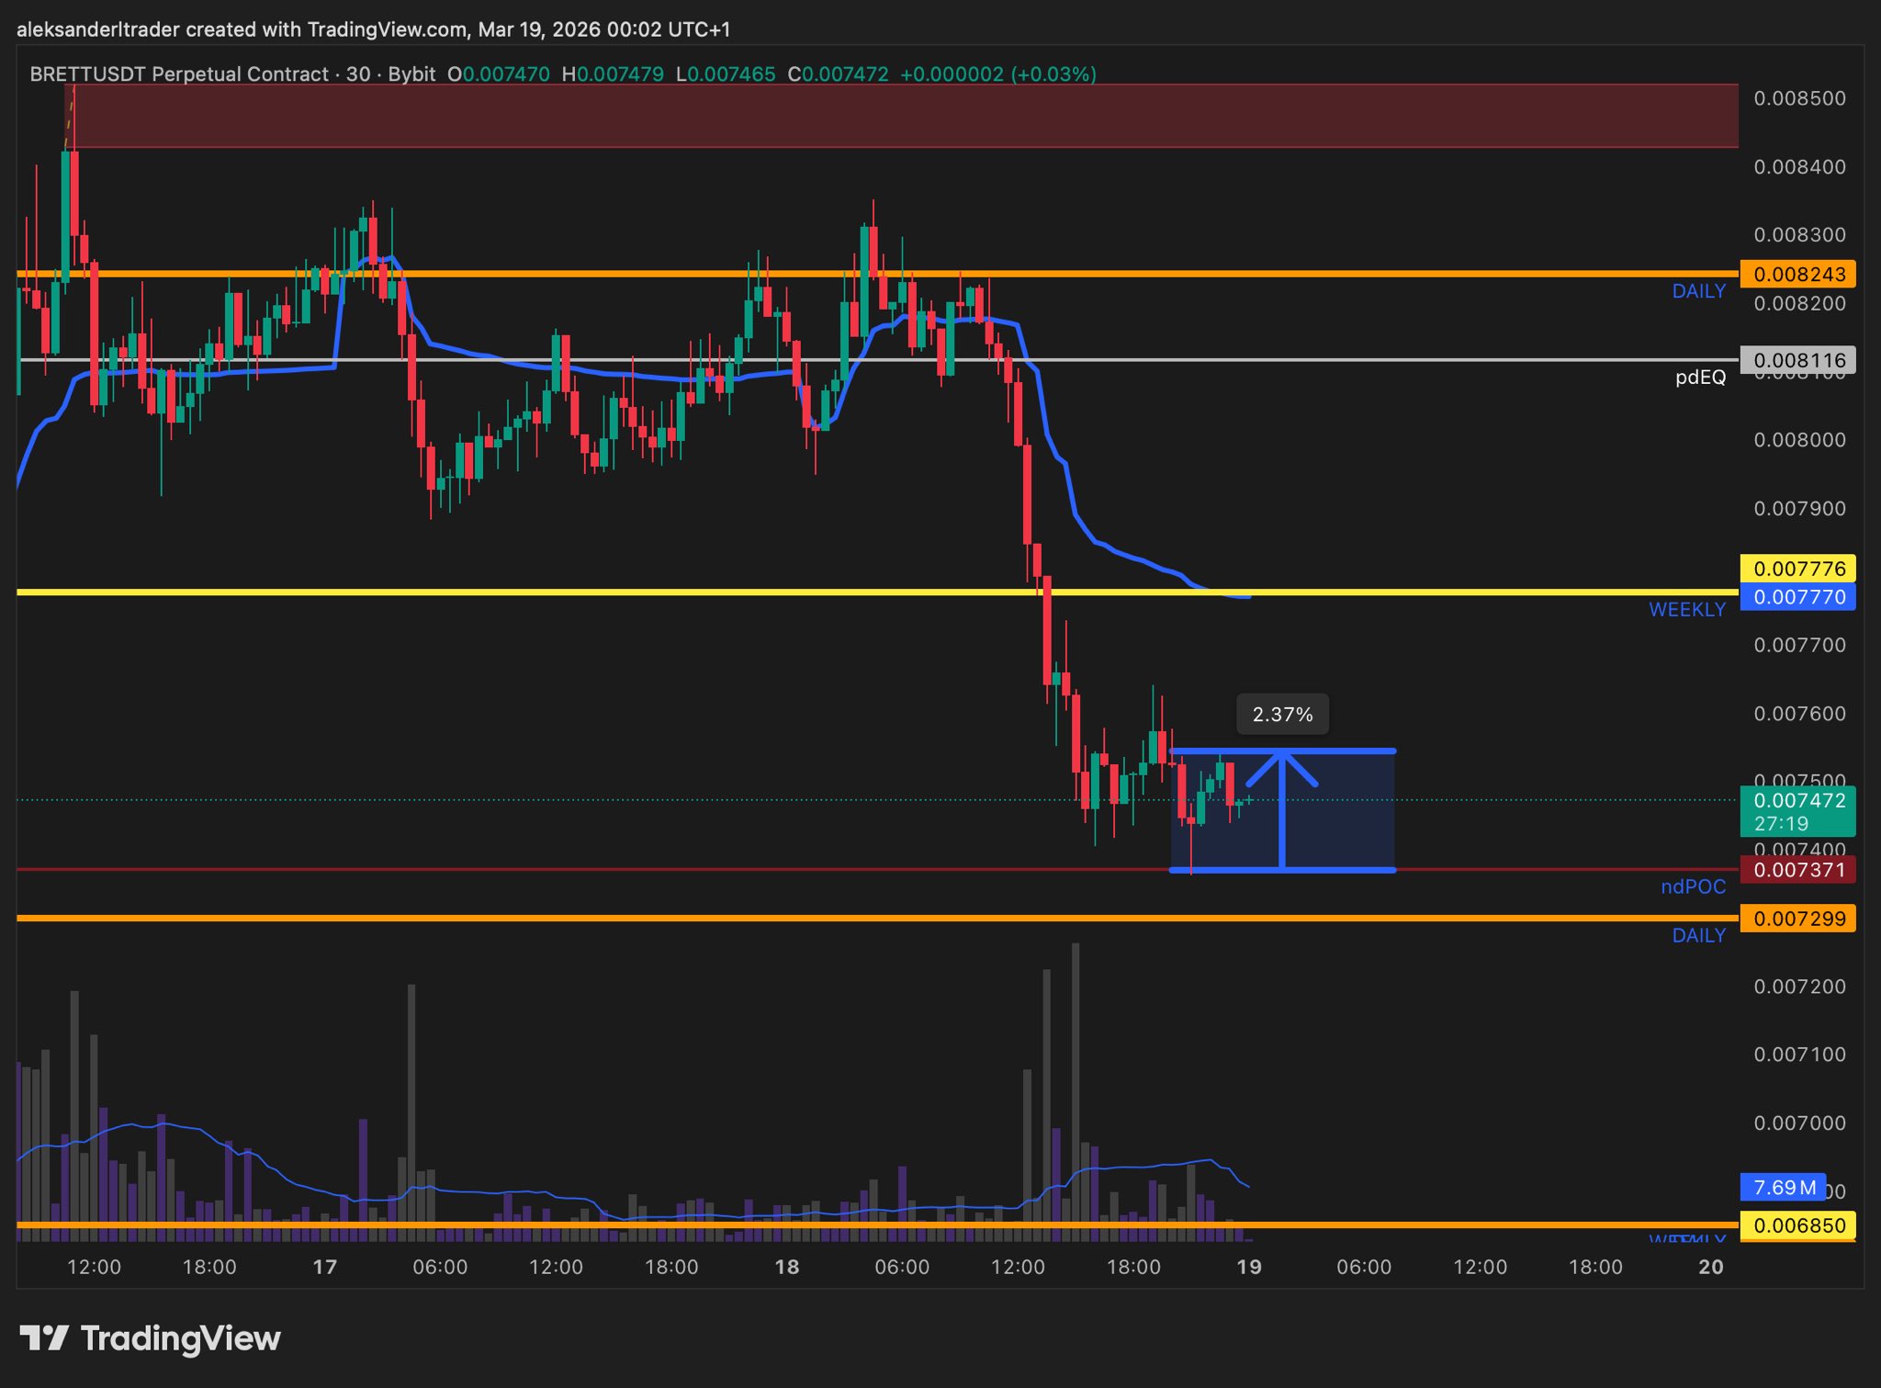Click the pdEQ line label text
The width and height of the screenshot is (1881, 1388).
click(1700, 378)
